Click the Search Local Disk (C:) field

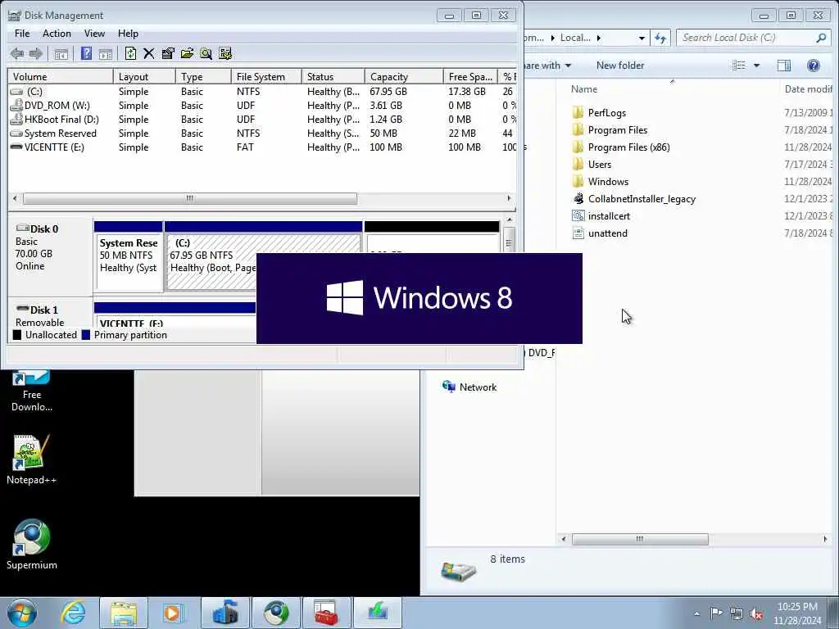[754, 38]
